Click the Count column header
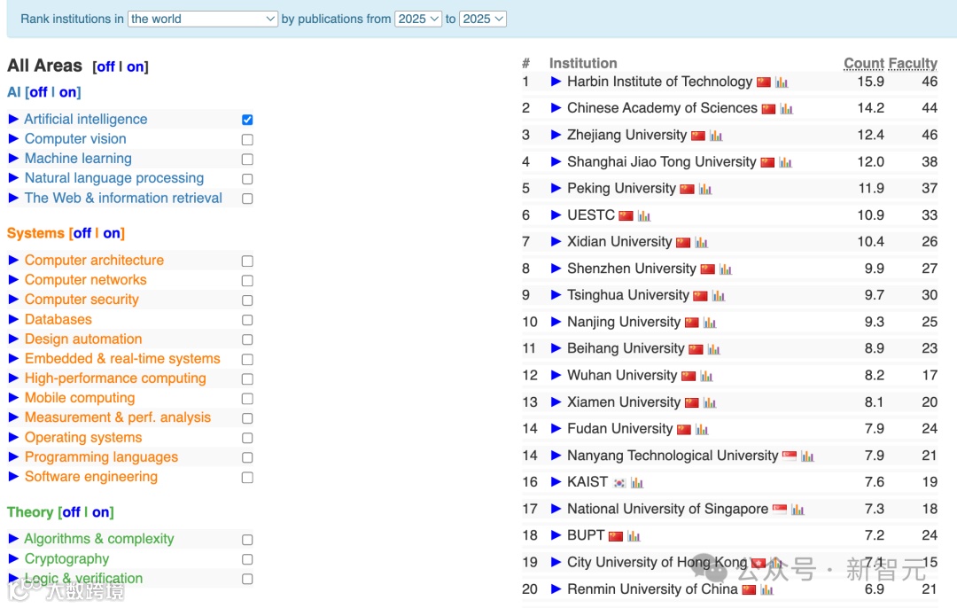Viewport: 957px width, 608px height. 864,64
